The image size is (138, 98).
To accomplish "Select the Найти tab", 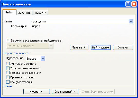I will (x=9, y=12).
